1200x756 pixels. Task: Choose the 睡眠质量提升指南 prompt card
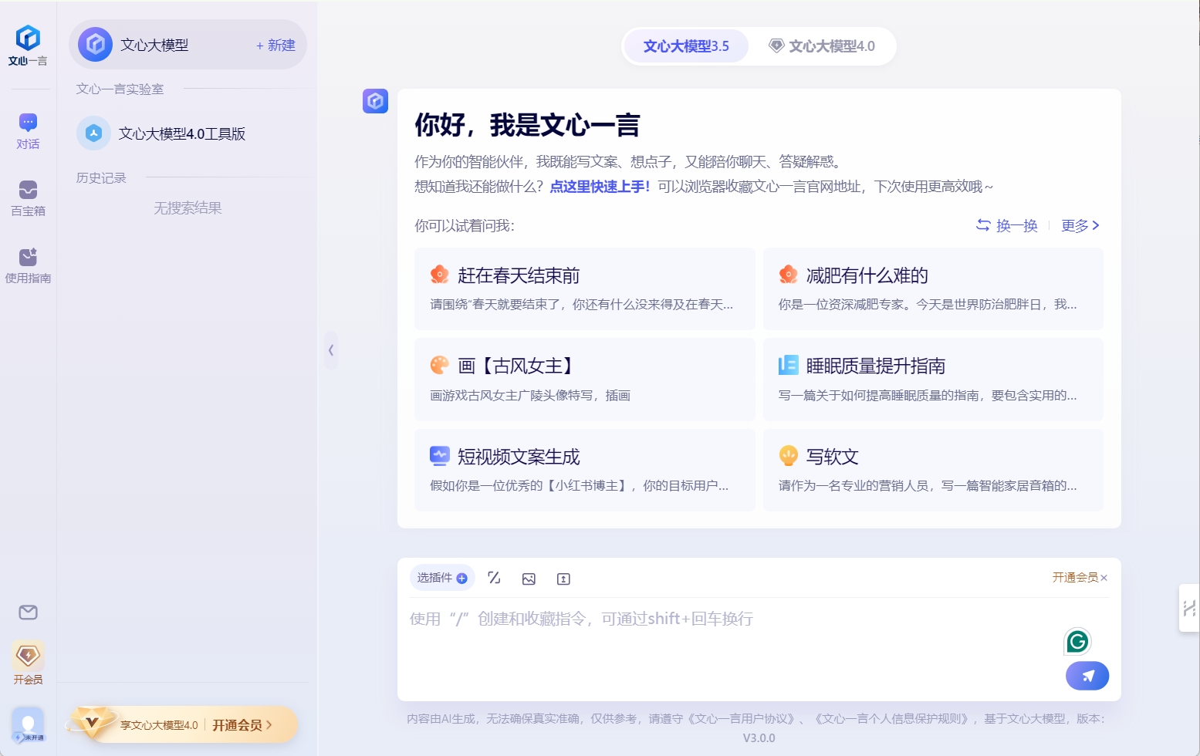click(933, 380)
